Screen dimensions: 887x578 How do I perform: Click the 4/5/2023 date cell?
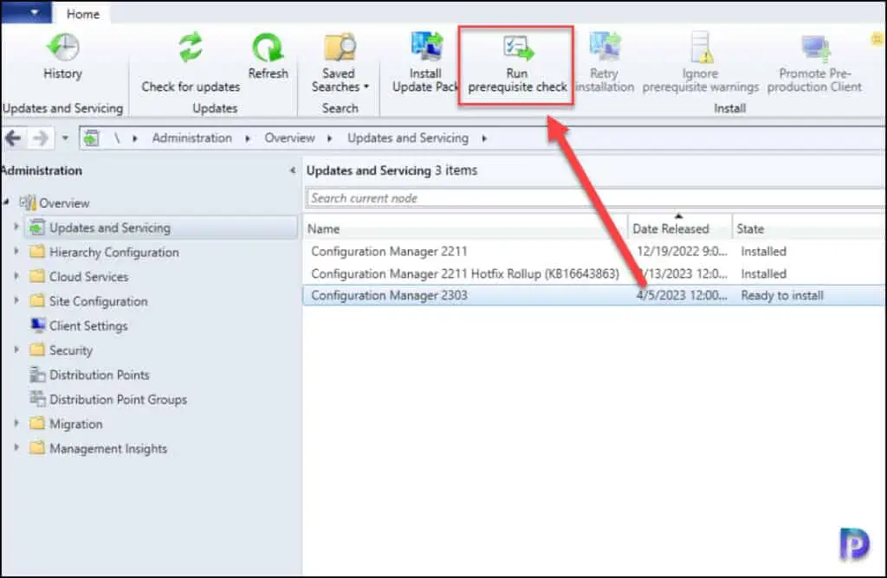click(682, 296)
